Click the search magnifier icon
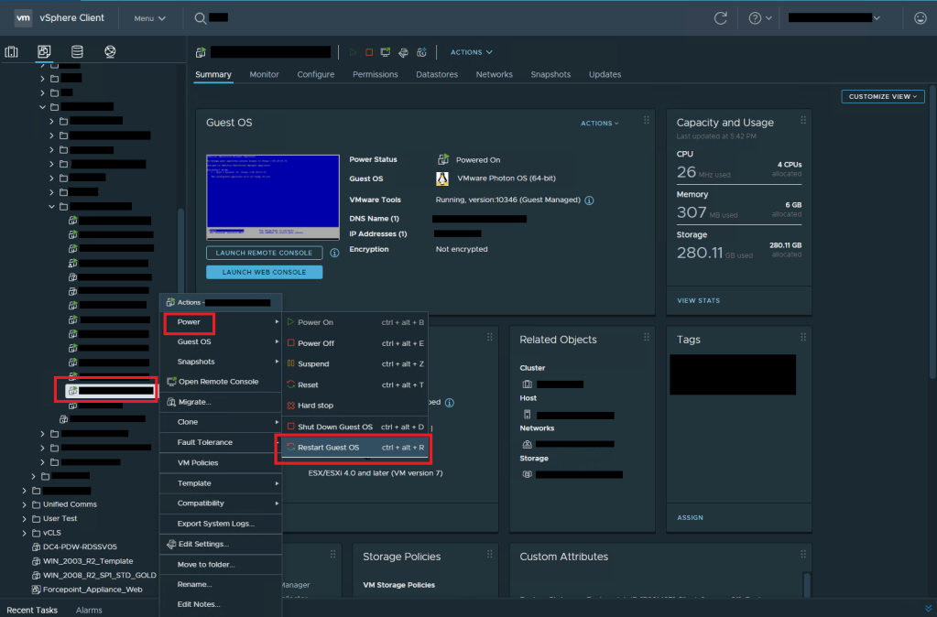 click(201, 18)
